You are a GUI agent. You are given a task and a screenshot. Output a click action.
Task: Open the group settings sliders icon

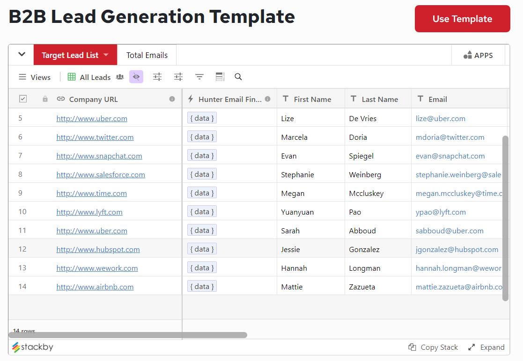pyautogui.click(x=178, y=77)
